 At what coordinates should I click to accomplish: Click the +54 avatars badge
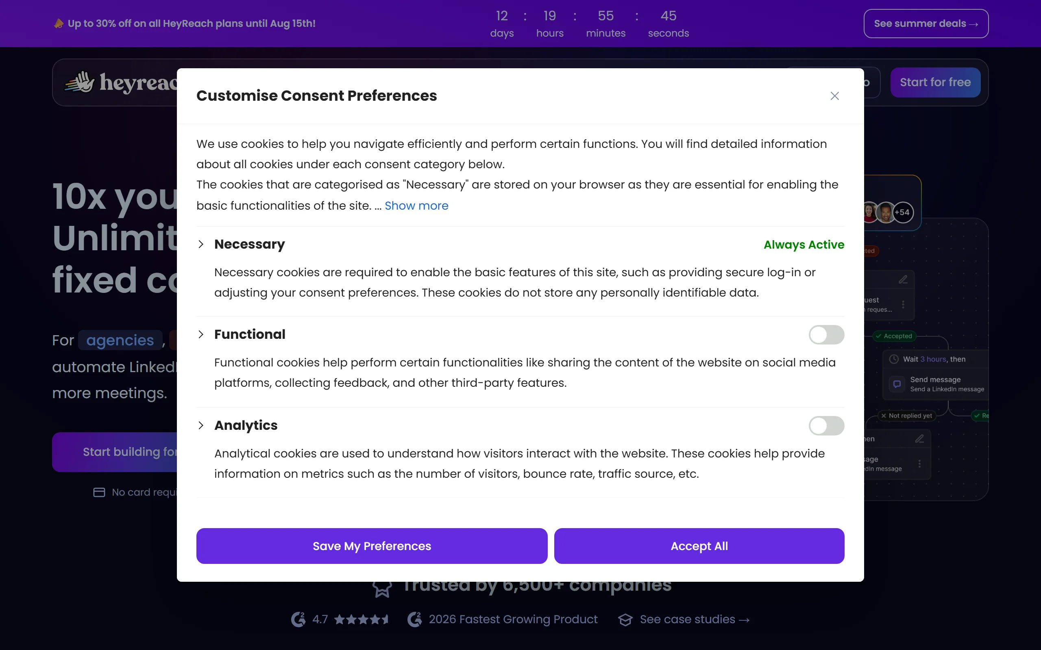(x=902, y=212)
